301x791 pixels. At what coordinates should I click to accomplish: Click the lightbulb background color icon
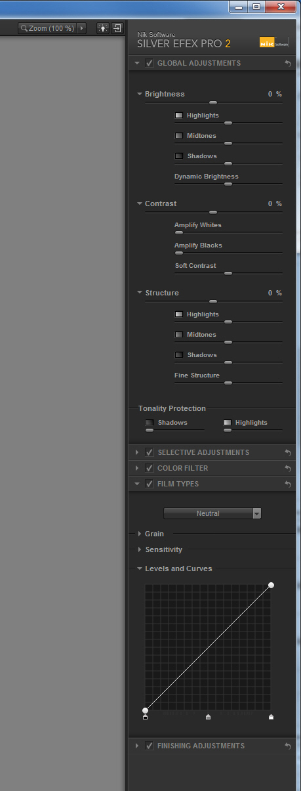[x=103, y=28]
